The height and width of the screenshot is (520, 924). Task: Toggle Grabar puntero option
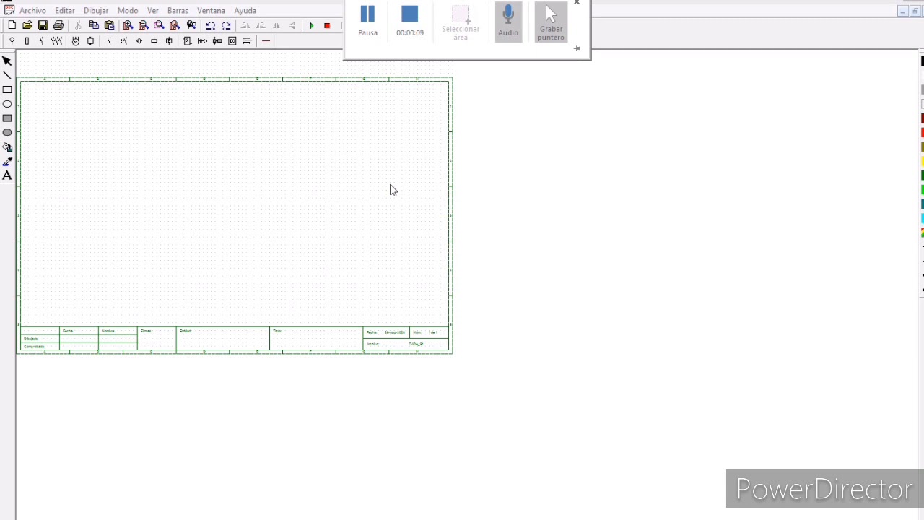551,22
